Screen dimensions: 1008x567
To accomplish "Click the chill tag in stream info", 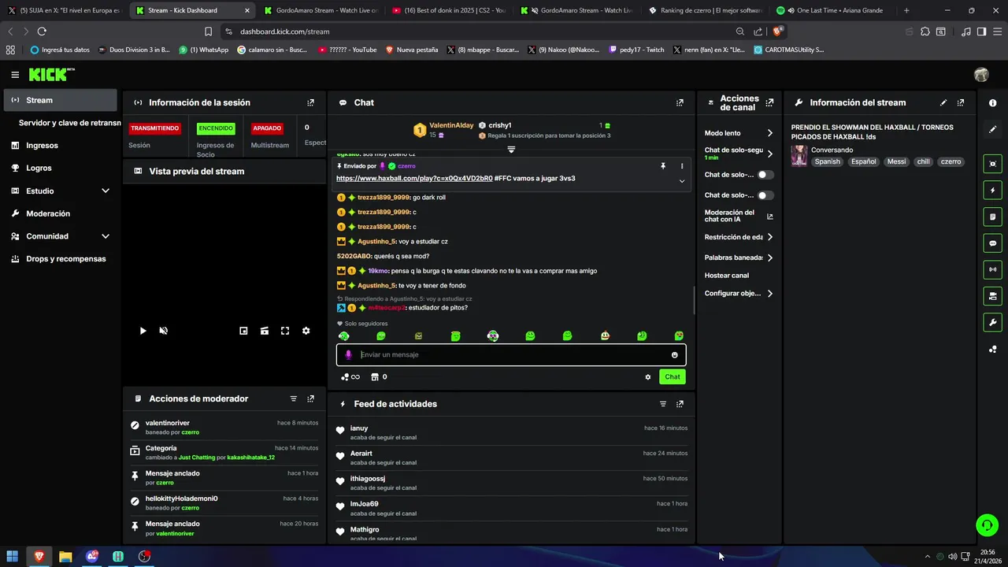I will pyautogui.click(x=924, y=161).
